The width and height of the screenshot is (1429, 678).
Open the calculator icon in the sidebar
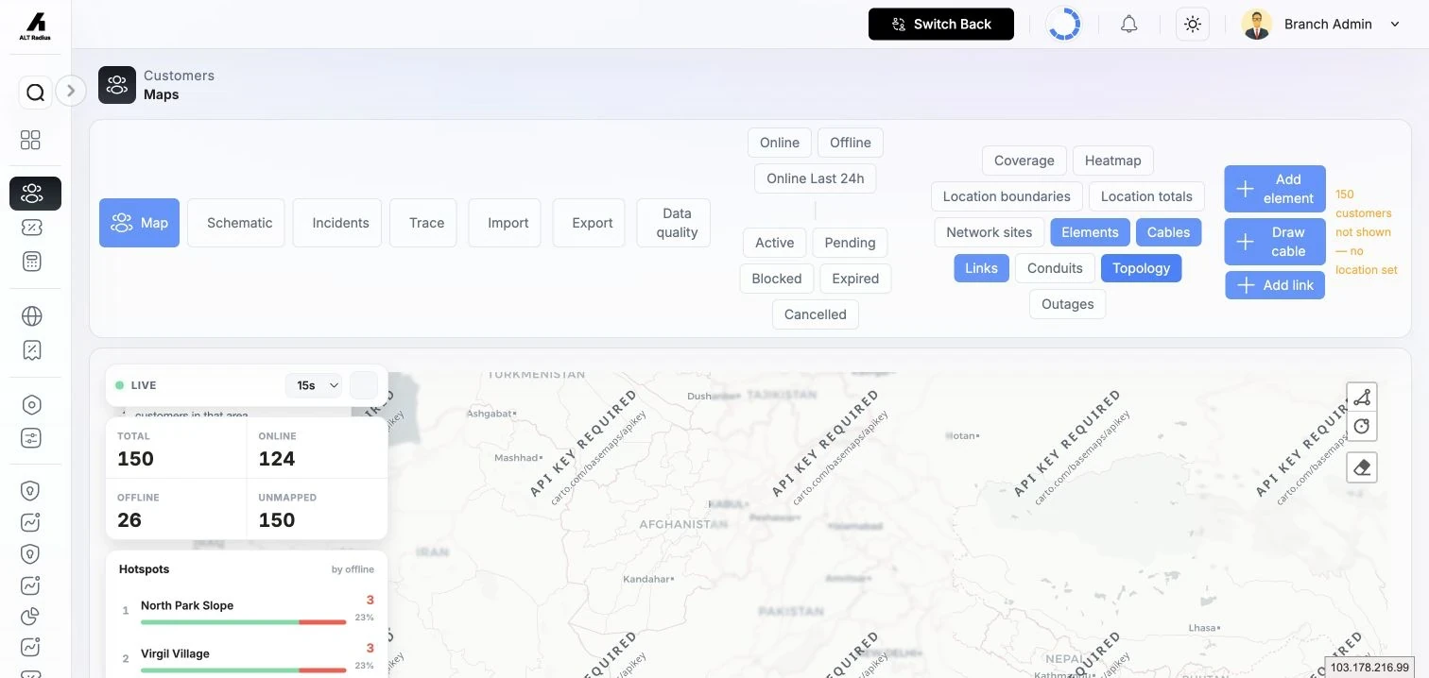click(x=31, y=262)
